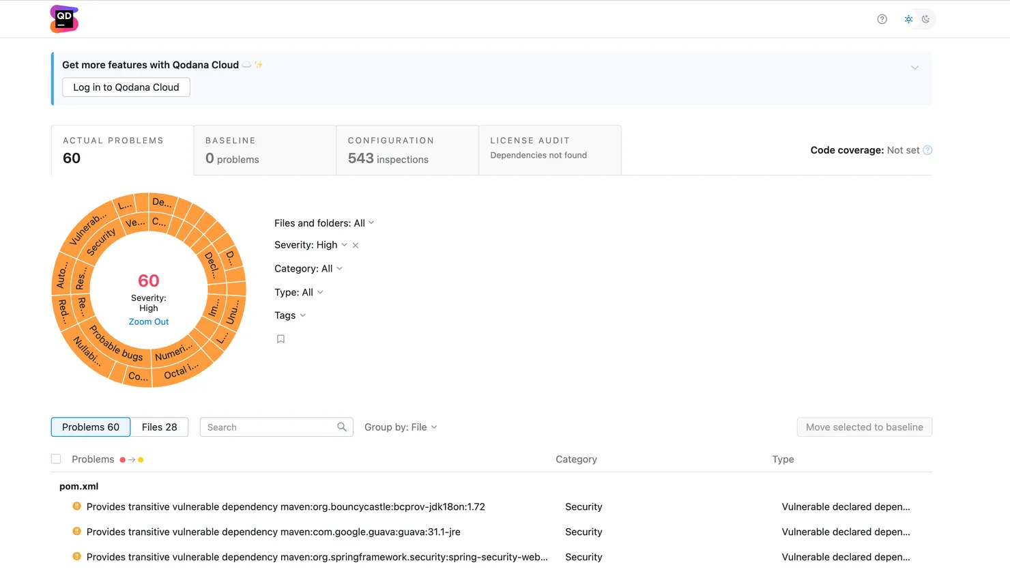Tick the select-all Problems checkbox
This screenshot has height=576, width=1010.
pyautogui.click(x=56, y=459)
